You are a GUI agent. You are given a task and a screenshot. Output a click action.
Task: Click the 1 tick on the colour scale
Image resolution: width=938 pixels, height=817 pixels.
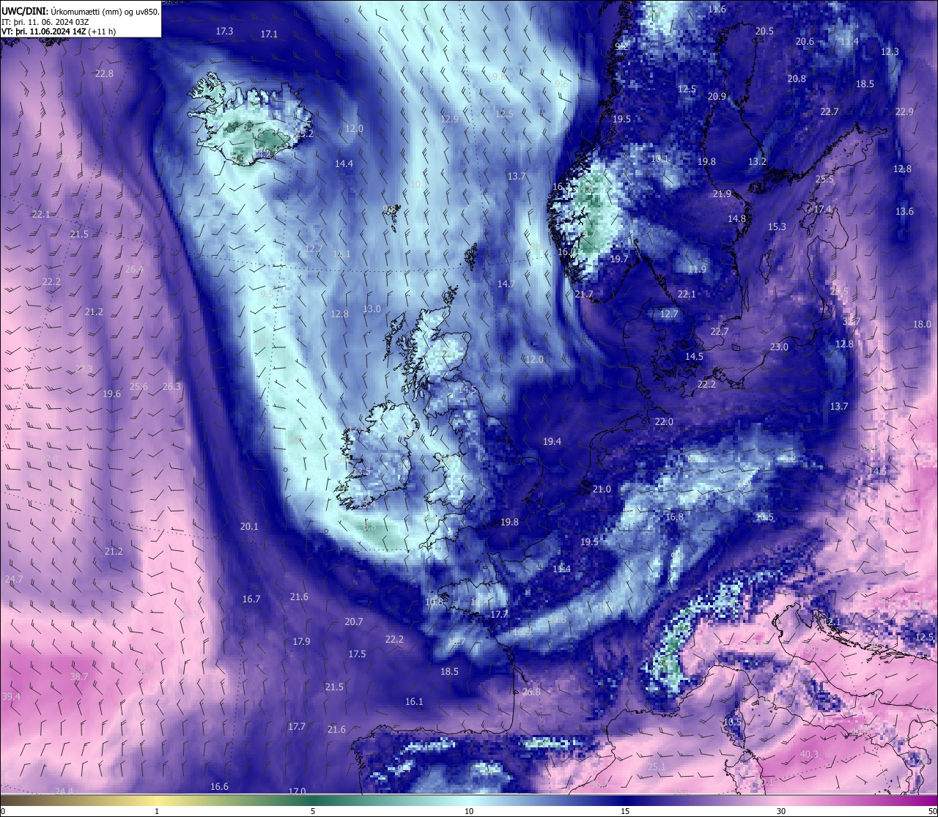[157, 811]
